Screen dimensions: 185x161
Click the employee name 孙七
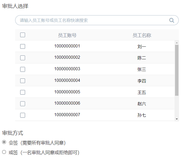(x=142, y=115)
